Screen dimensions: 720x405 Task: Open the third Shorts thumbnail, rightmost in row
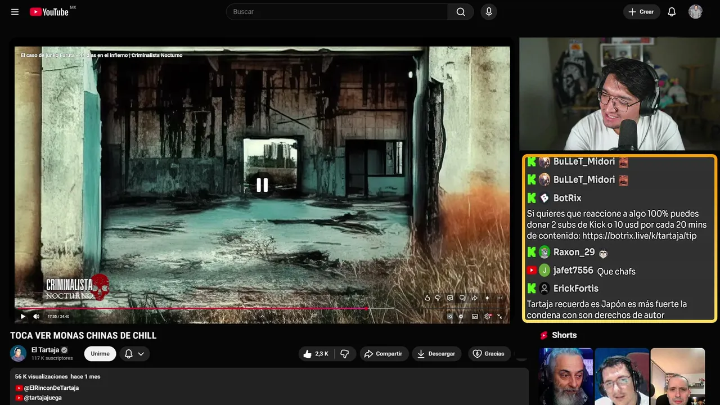(x=677, y=376)
